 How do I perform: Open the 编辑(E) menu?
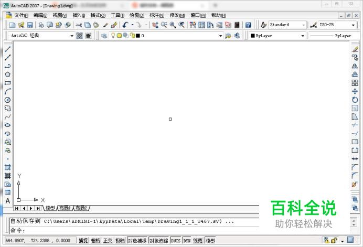point(40,15)
